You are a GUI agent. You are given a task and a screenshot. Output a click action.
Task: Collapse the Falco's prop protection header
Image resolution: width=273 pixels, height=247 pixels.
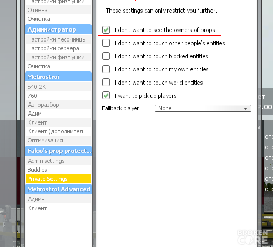[x=58, y=151]
